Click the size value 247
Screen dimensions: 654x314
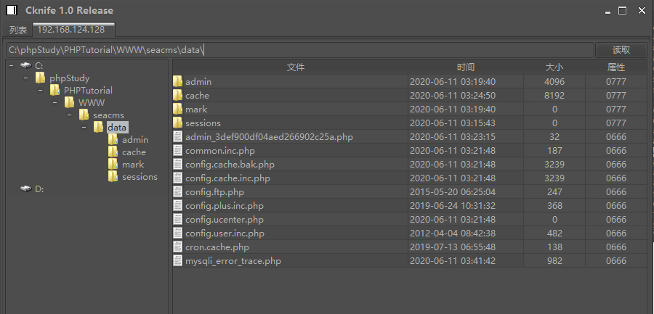pos(554,192)
